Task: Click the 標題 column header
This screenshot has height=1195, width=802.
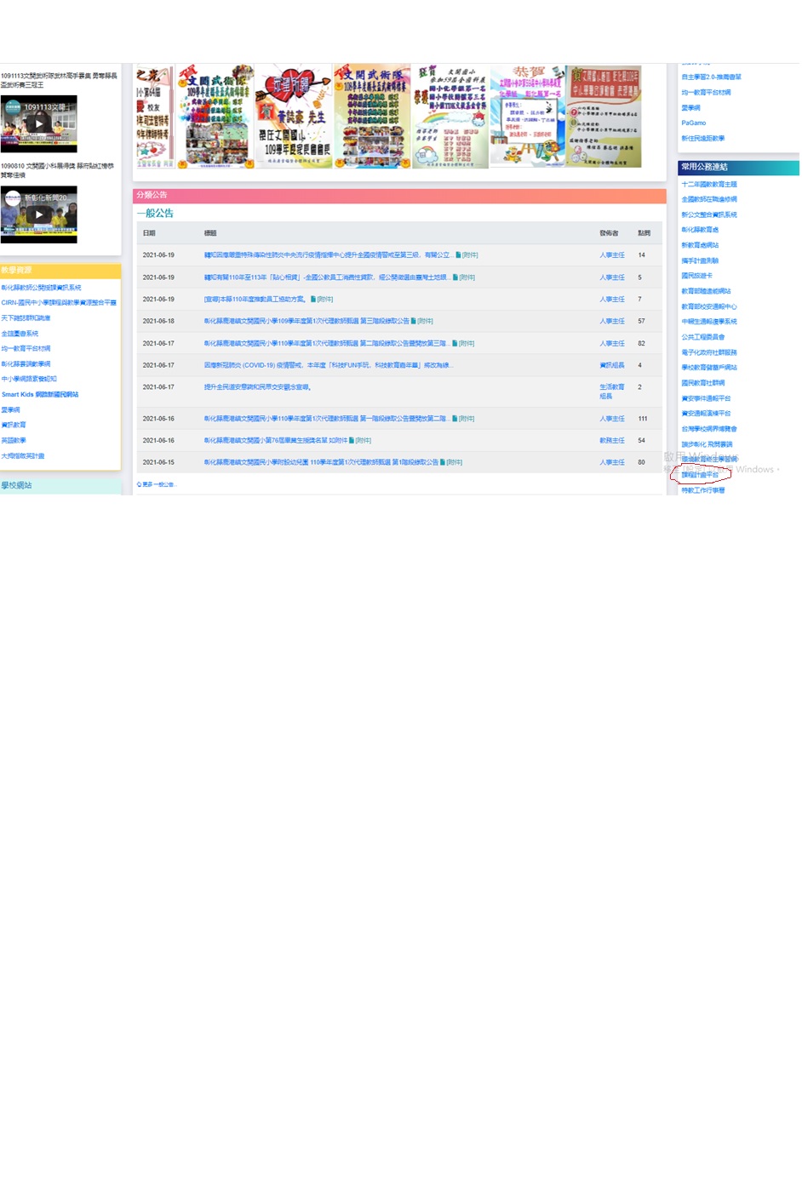Action: [x=210, y=233]
